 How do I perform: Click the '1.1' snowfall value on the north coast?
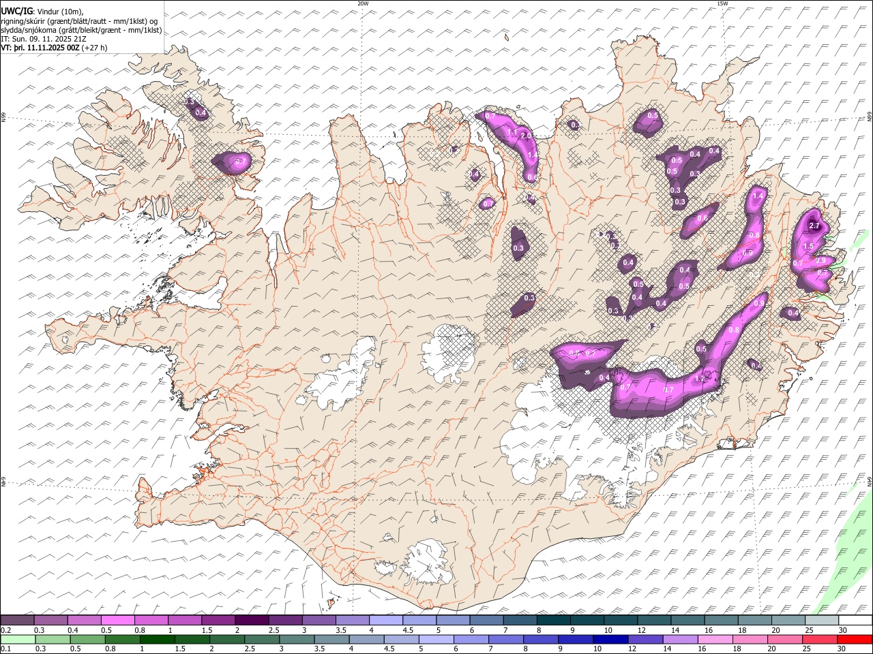513,132
